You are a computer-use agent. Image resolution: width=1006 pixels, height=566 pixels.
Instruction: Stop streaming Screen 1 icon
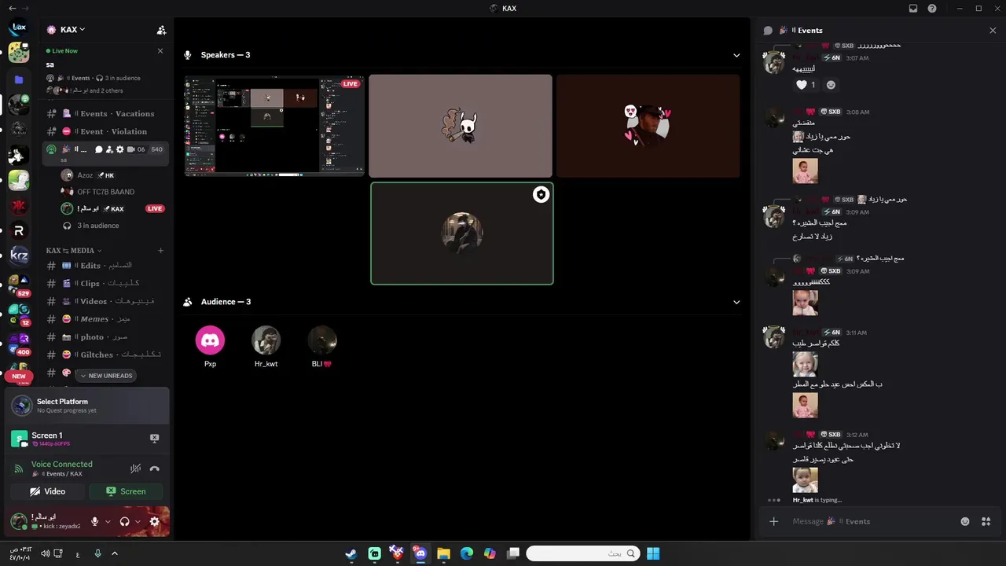pyautogui.click(x=155, y=438)
